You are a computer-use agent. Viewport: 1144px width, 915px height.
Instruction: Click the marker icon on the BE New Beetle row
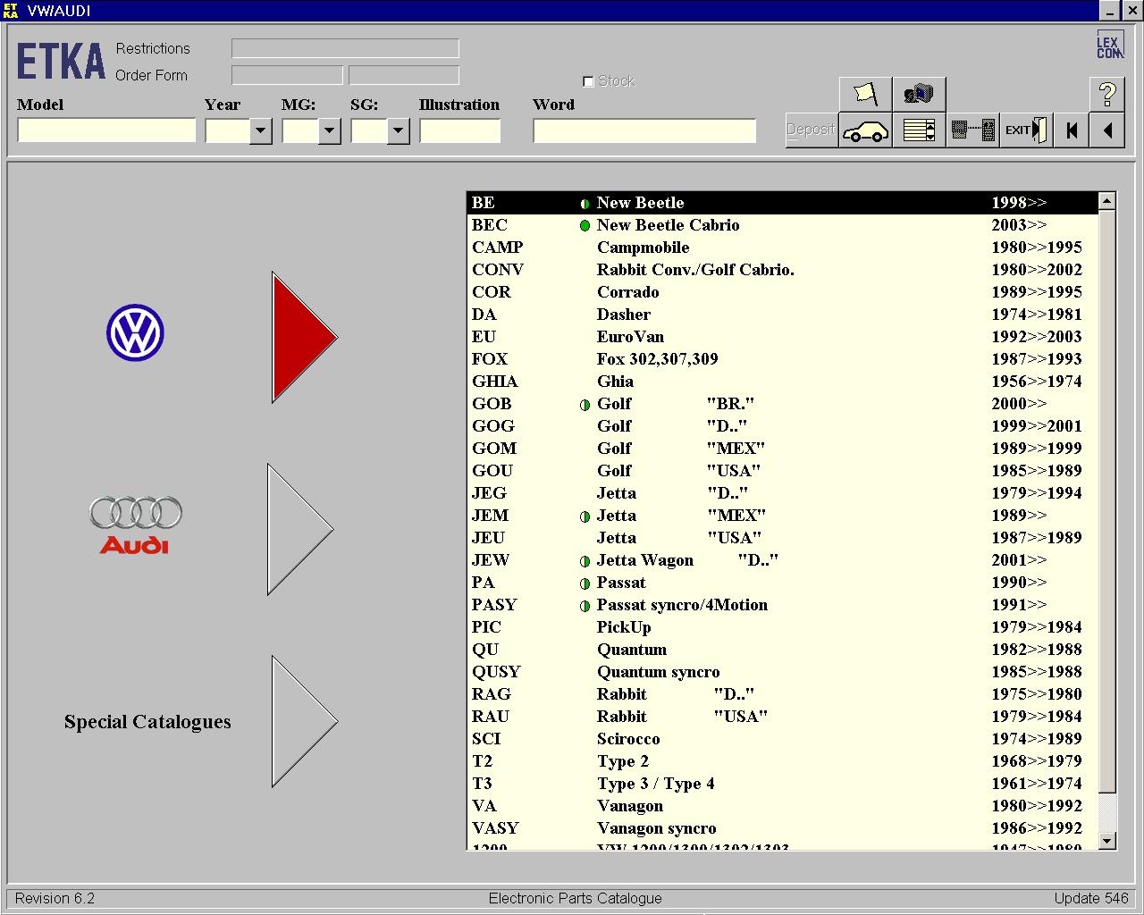(x=585, y=204)
